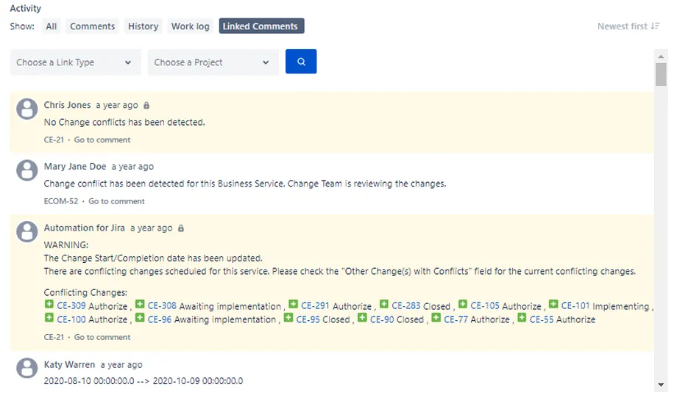Go to comment under Chris Jones entry
Image resolution: width=677 pixels, height=398 pixels.
coord(102,140)
